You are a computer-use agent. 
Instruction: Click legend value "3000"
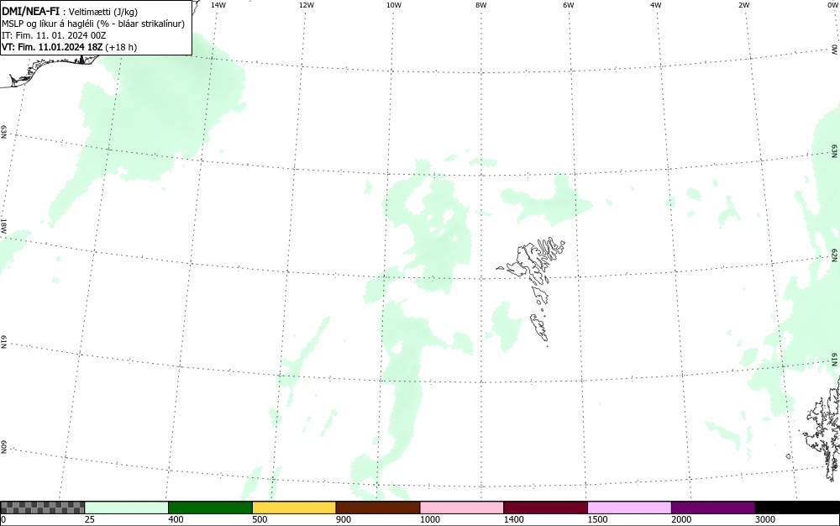(765, 519)
